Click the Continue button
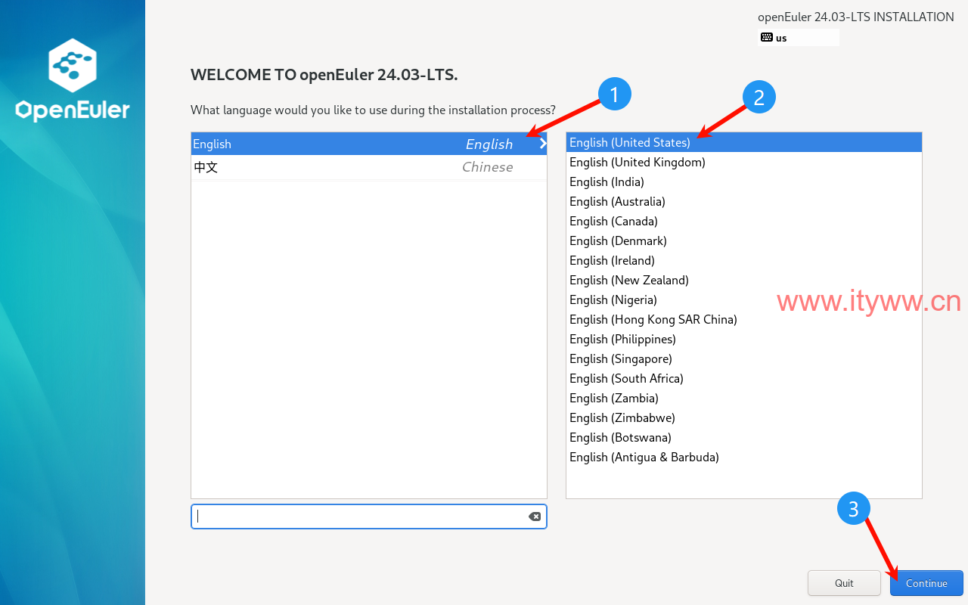Screen dimensions: 968x605 point(926,583)
